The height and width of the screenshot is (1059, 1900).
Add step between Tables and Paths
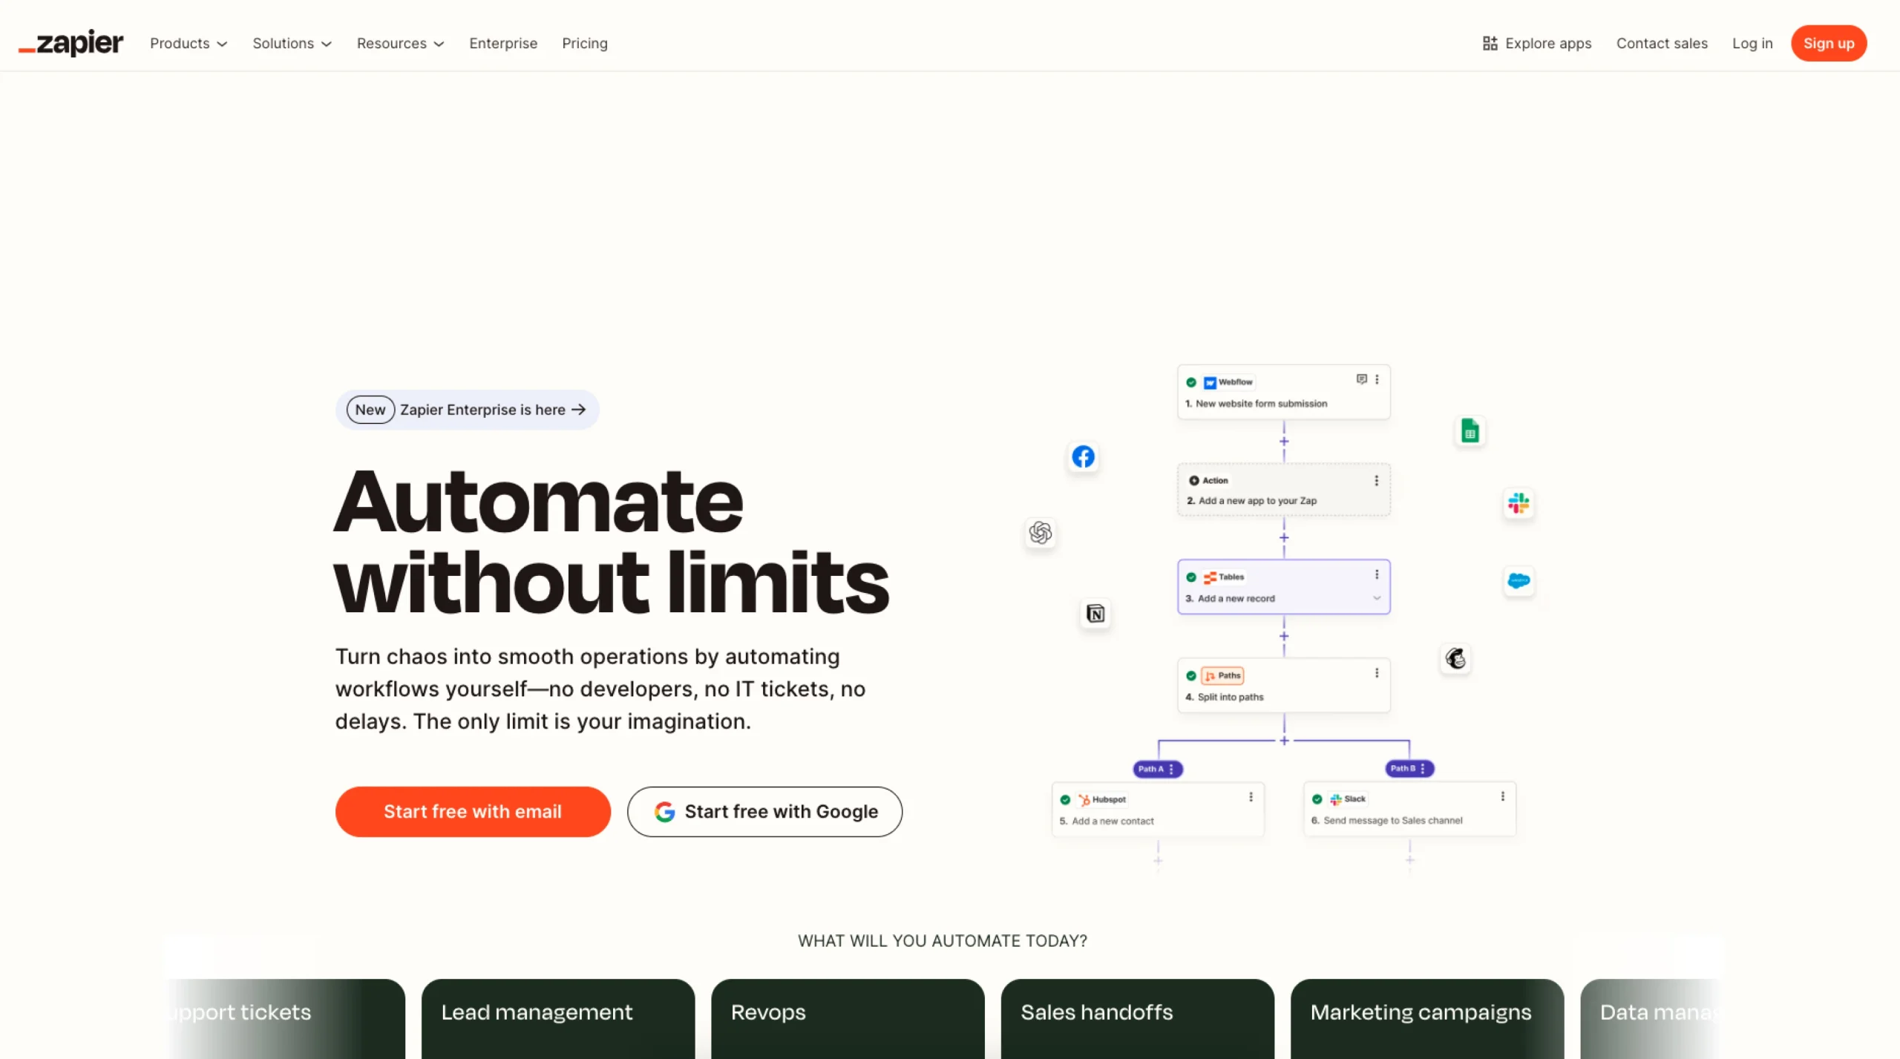1284,636
